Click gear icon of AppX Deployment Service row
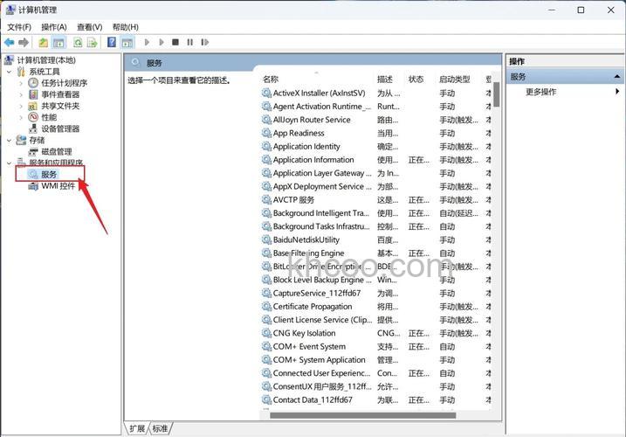This screenshot has height=437, width=626. click(266, 186)
